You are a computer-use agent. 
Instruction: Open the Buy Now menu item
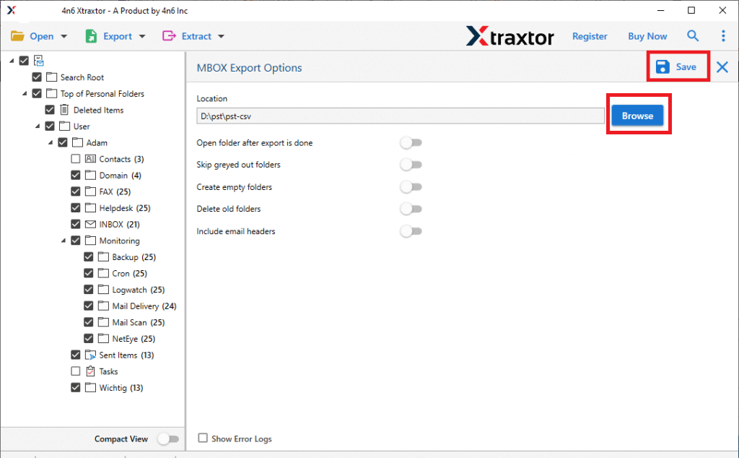[x=647, y=35]
